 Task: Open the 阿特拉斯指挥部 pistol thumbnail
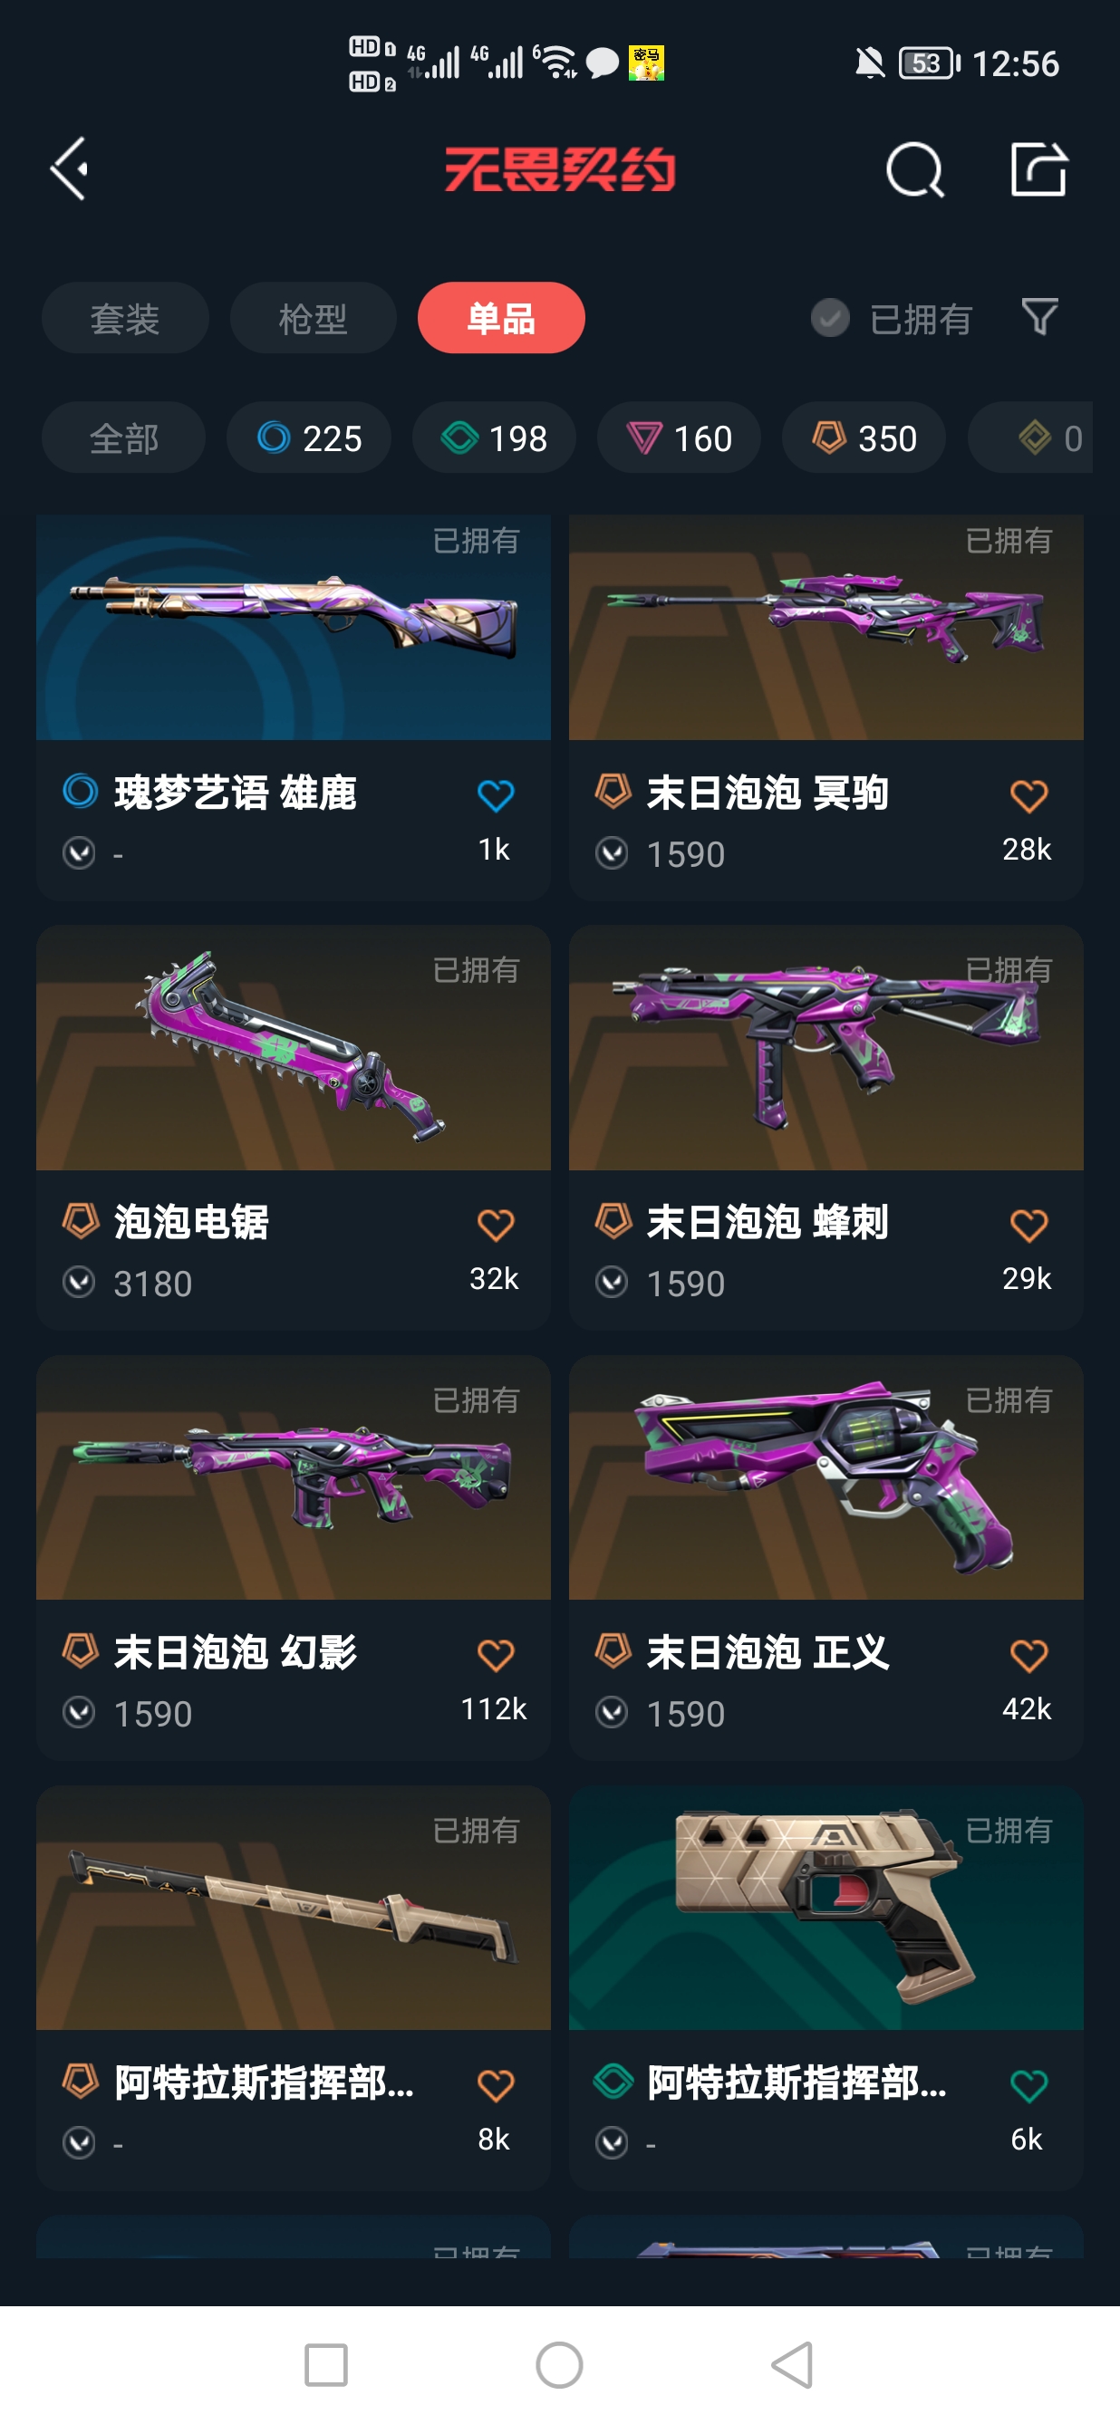tap(826, 1908)
